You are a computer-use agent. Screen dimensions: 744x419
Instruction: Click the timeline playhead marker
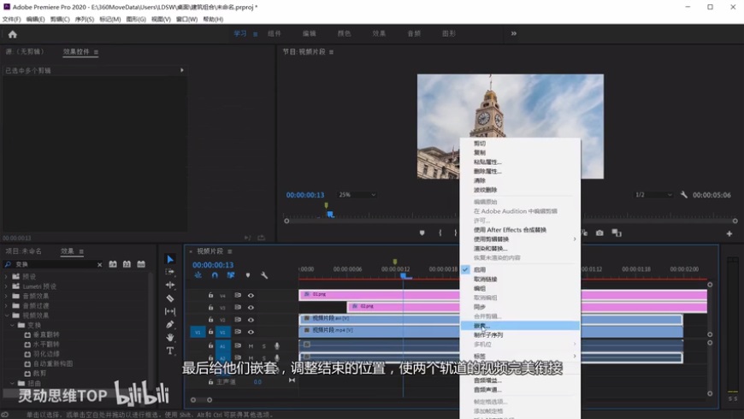click(x=403, y=275)
